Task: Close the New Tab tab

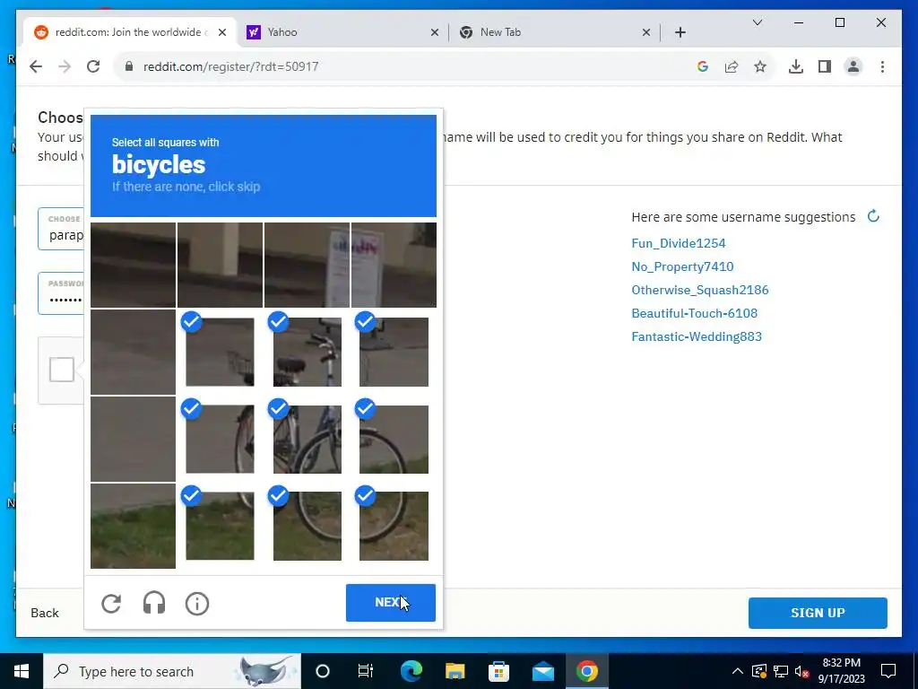Action: pyautogui.click(x=645, y=32)
